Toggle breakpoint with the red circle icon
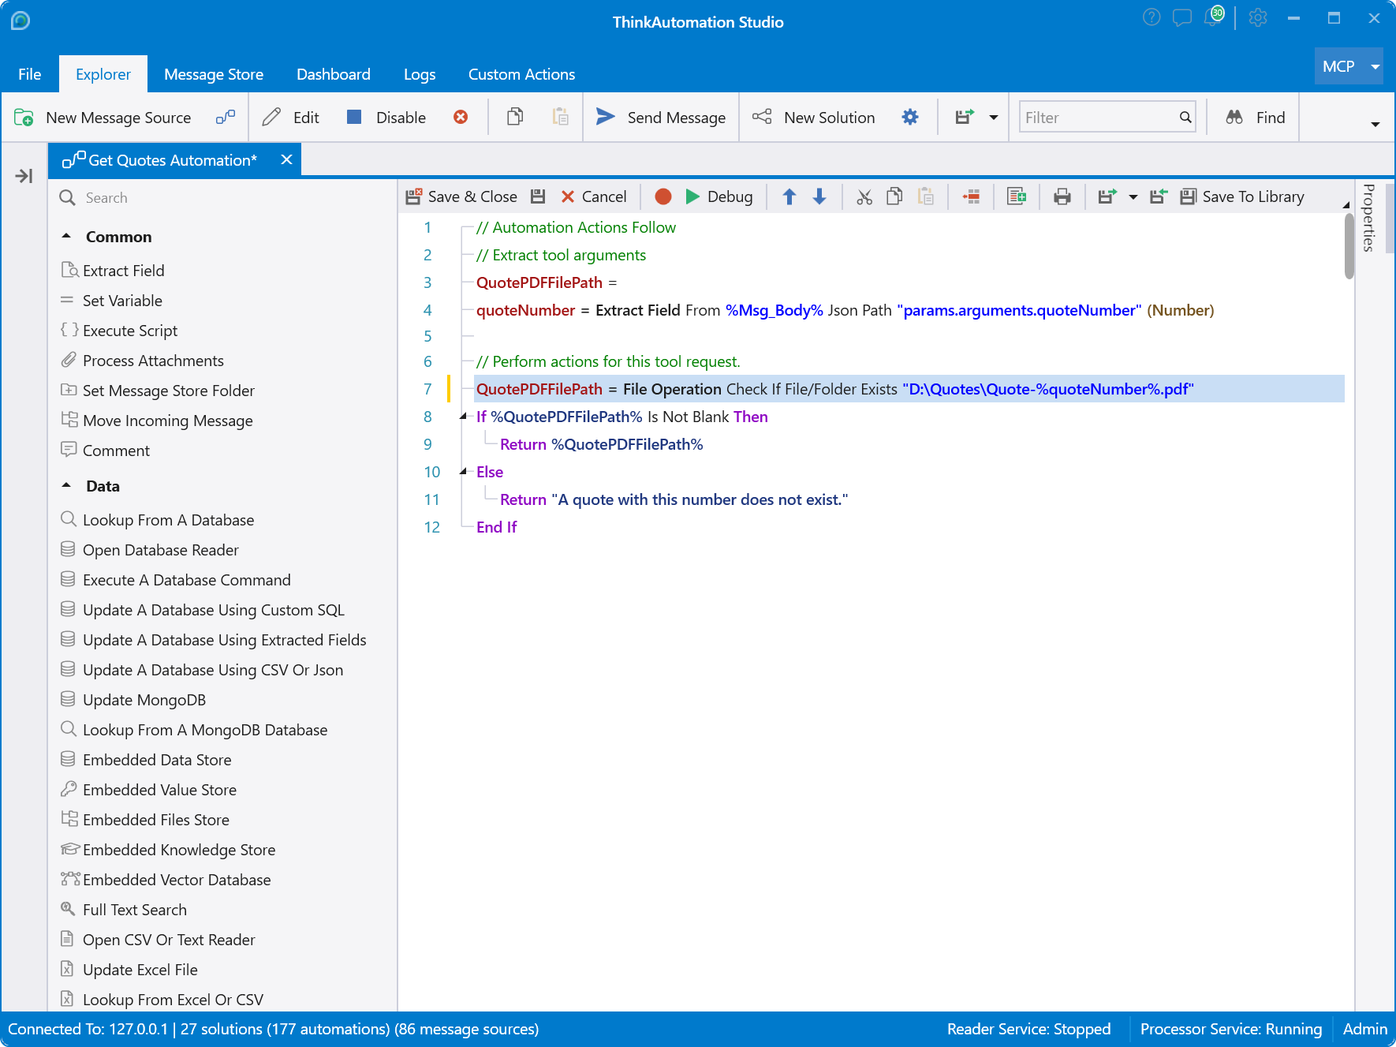 point(663,196)
